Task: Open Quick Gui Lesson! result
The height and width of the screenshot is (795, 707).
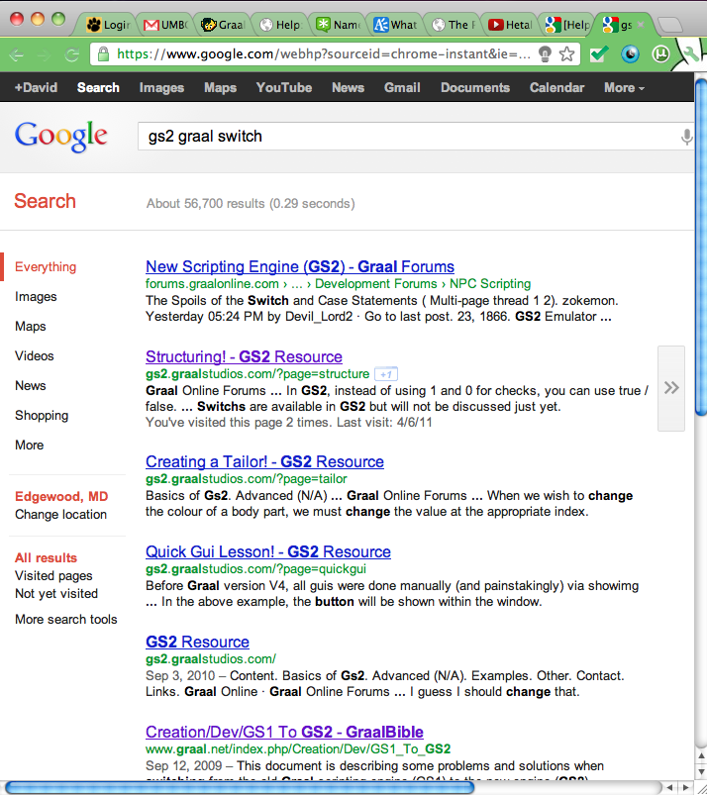Action: [268, 552]
